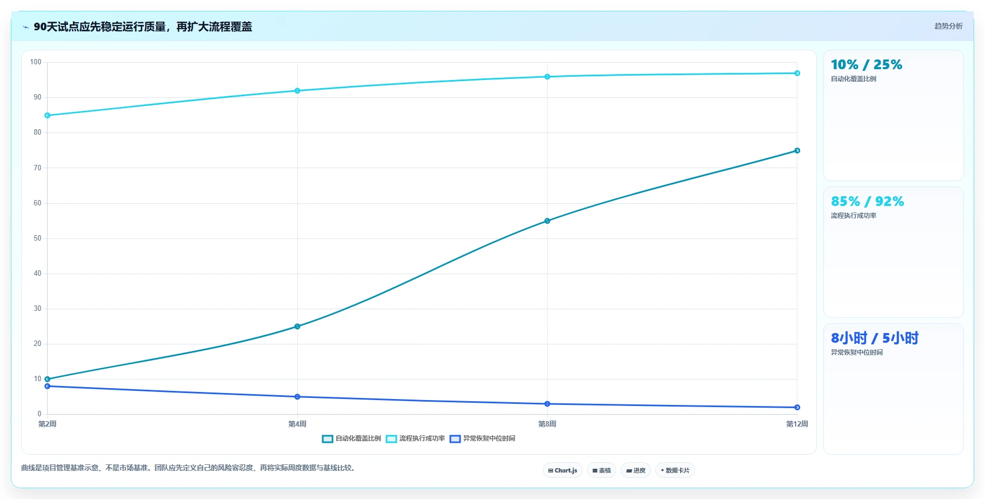Select the 10% / 25% KPI value

[x=866, y=65]
